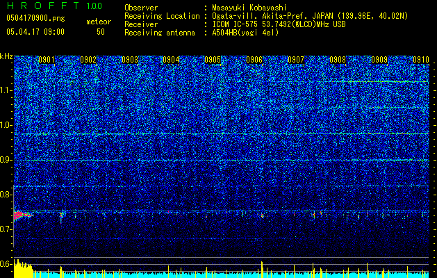Click the 0907 time marker

pyautogui.click(x=296, y=60)
